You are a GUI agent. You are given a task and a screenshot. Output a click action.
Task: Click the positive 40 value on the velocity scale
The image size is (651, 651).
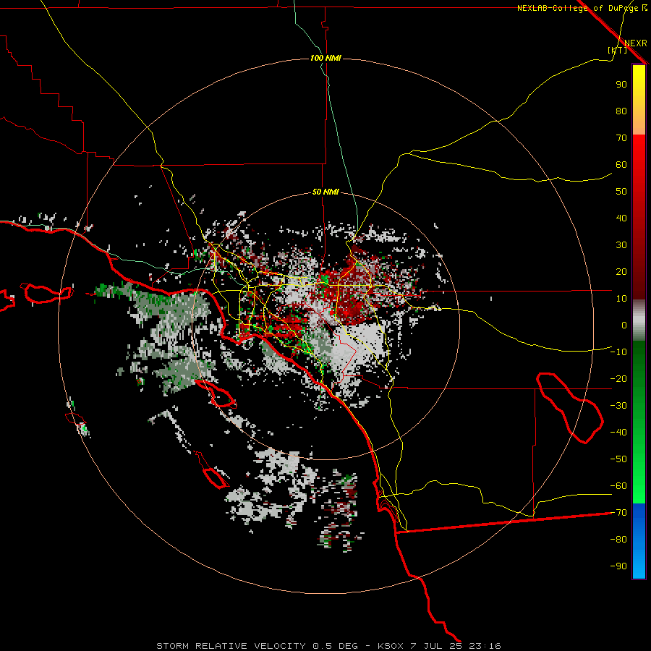tap(621, 218)
